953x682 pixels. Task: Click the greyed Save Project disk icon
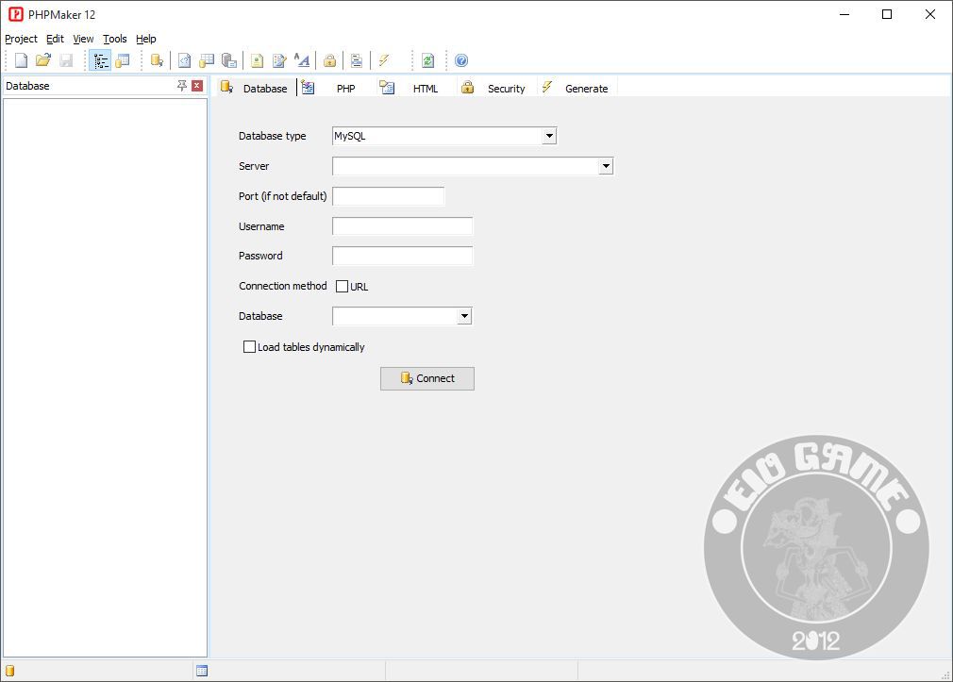coord(66,60)
